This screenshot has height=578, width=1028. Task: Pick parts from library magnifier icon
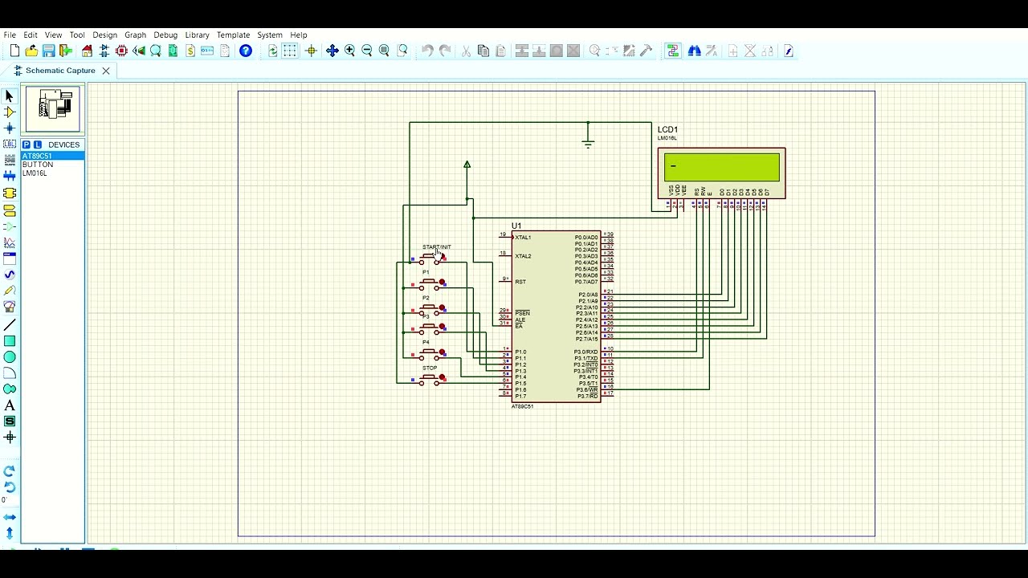click(595, 51)
